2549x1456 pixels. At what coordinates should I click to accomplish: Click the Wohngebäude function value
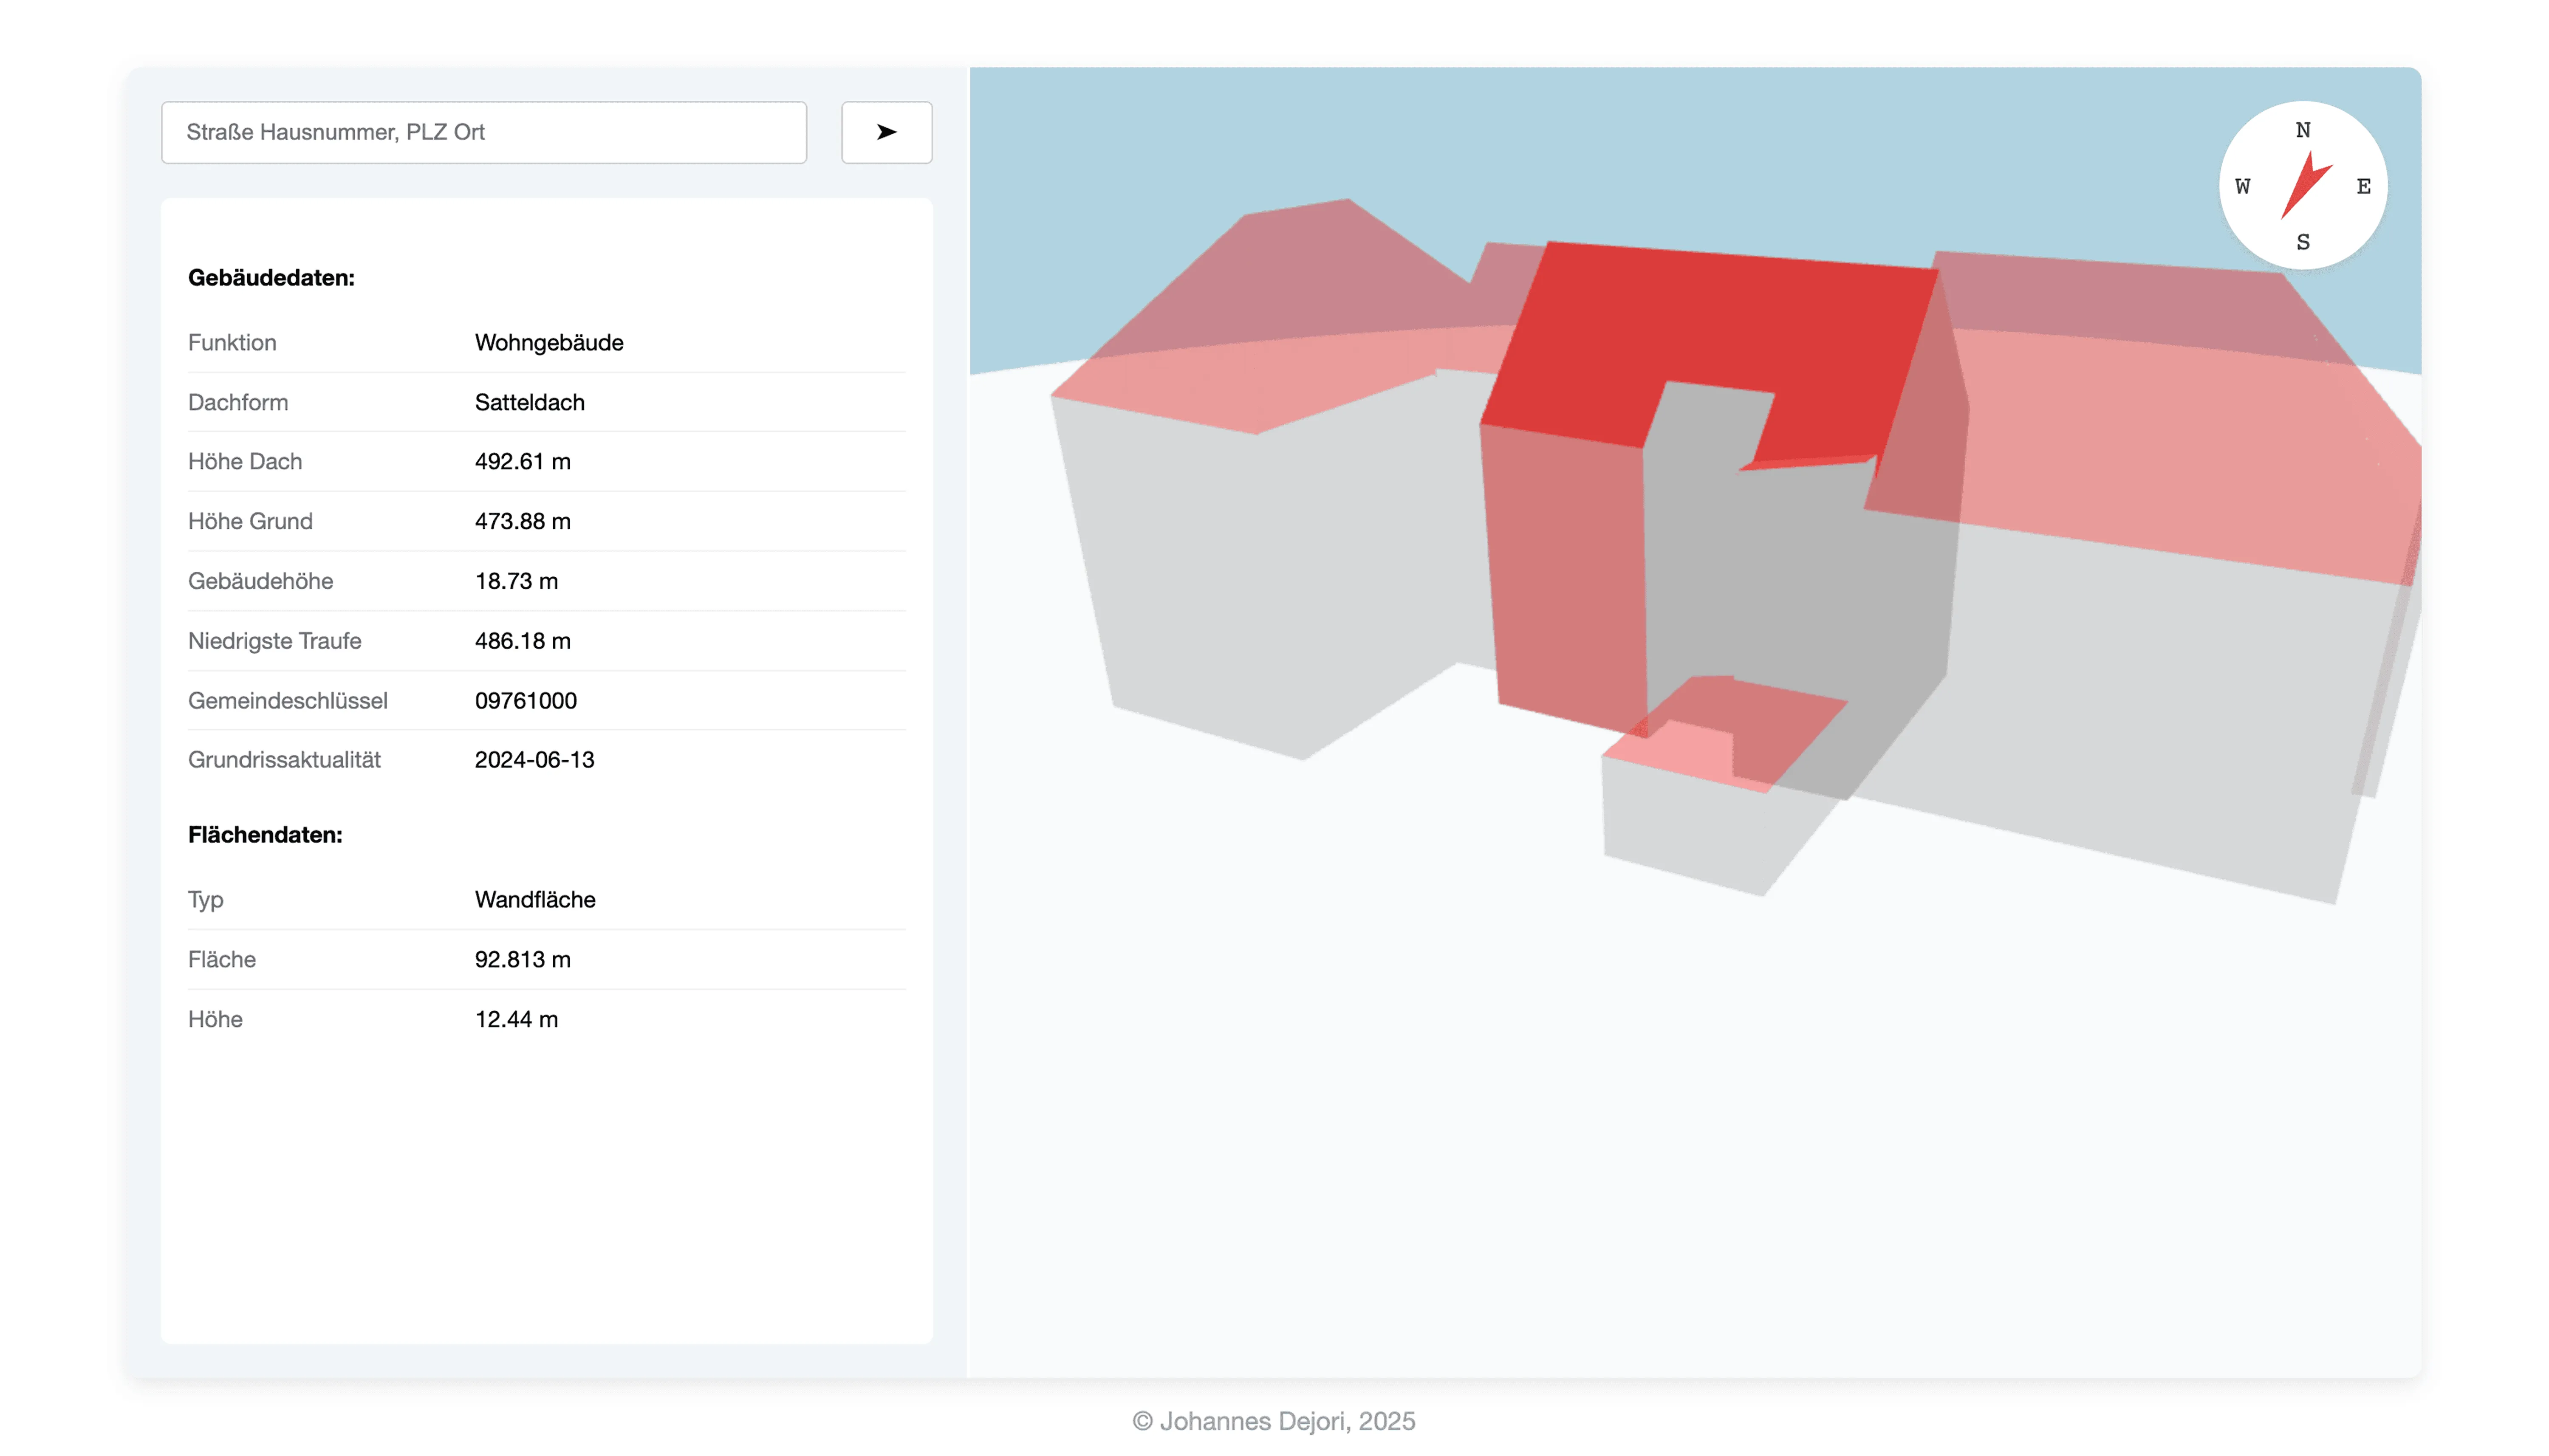click(x=548, y=343)
